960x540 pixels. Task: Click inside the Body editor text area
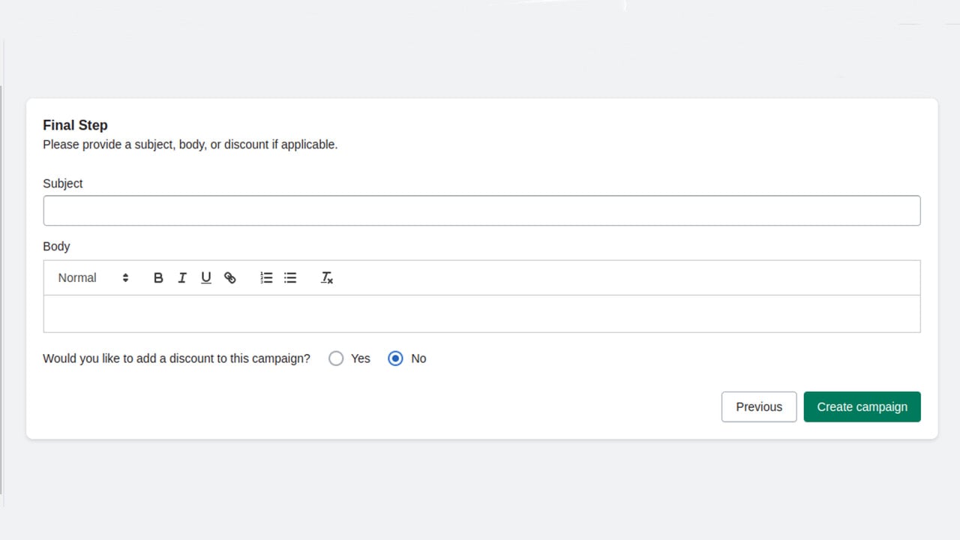[x=481, y=313]
